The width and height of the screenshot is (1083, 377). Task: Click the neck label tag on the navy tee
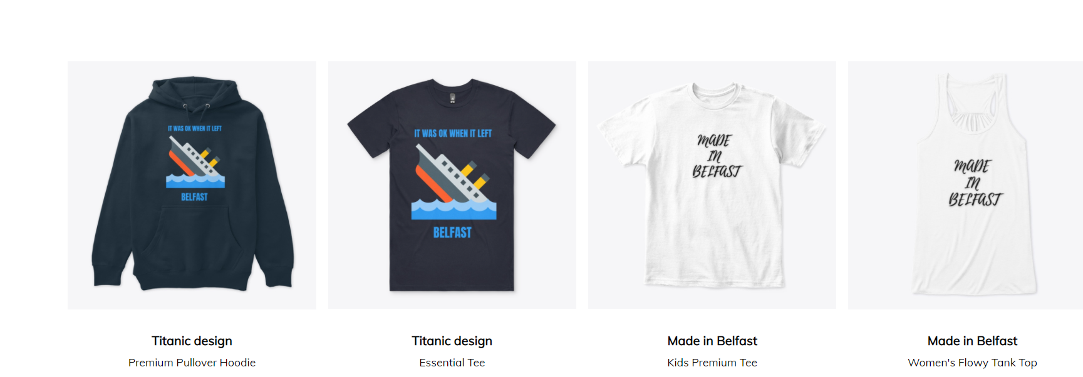pyautogui.click(x=452, y=98)
